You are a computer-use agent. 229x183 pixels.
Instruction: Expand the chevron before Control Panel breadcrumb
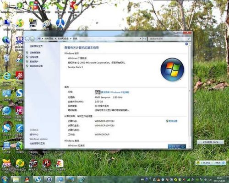(x=43, y=39)
